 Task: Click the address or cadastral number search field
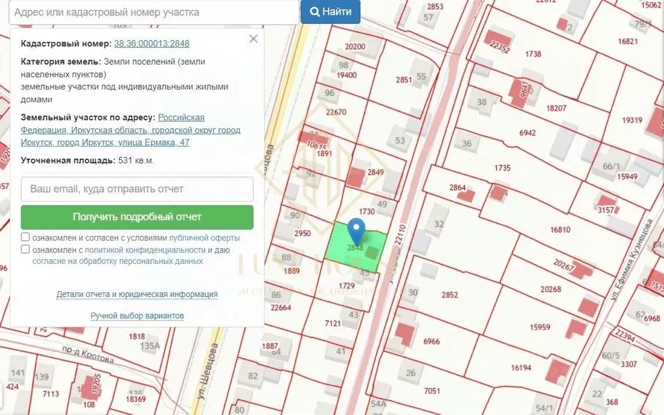point(149,11)
